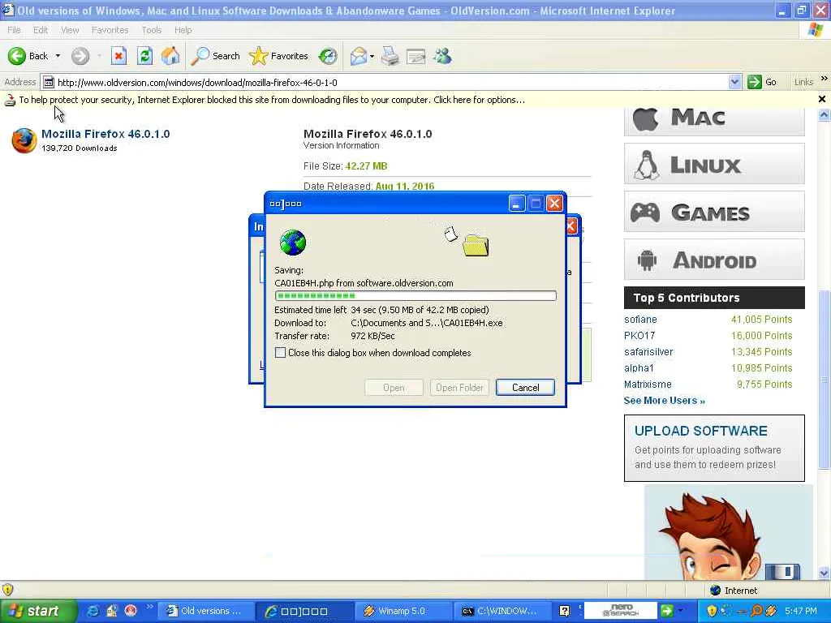Open the Games category button
This screenshot has height=623, width=831.
[x=714, y=212]
